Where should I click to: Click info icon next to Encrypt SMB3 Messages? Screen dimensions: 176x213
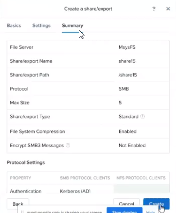(68, 145)
